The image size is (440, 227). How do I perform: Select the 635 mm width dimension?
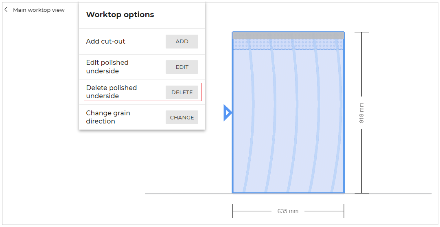pos(288,211)
